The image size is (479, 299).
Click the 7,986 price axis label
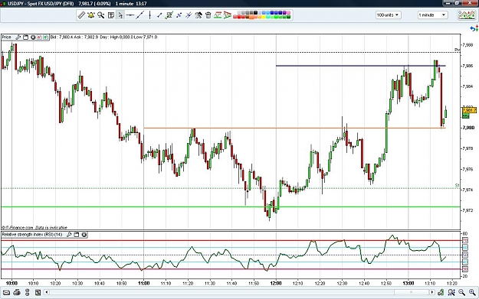point(468,66)
